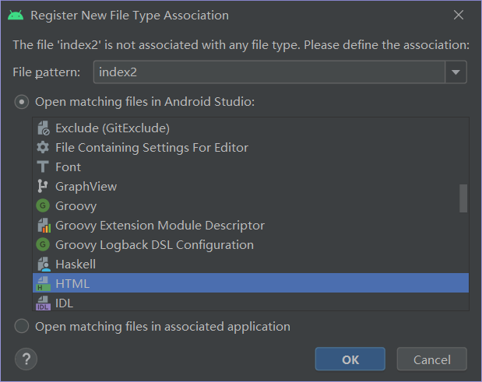
Task: Click the GitExclude file type icon
Action: pyautogui.click(x=43, y=128)
